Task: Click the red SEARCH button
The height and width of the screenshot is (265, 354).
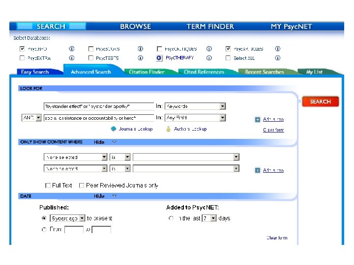Action: (321, 102)
